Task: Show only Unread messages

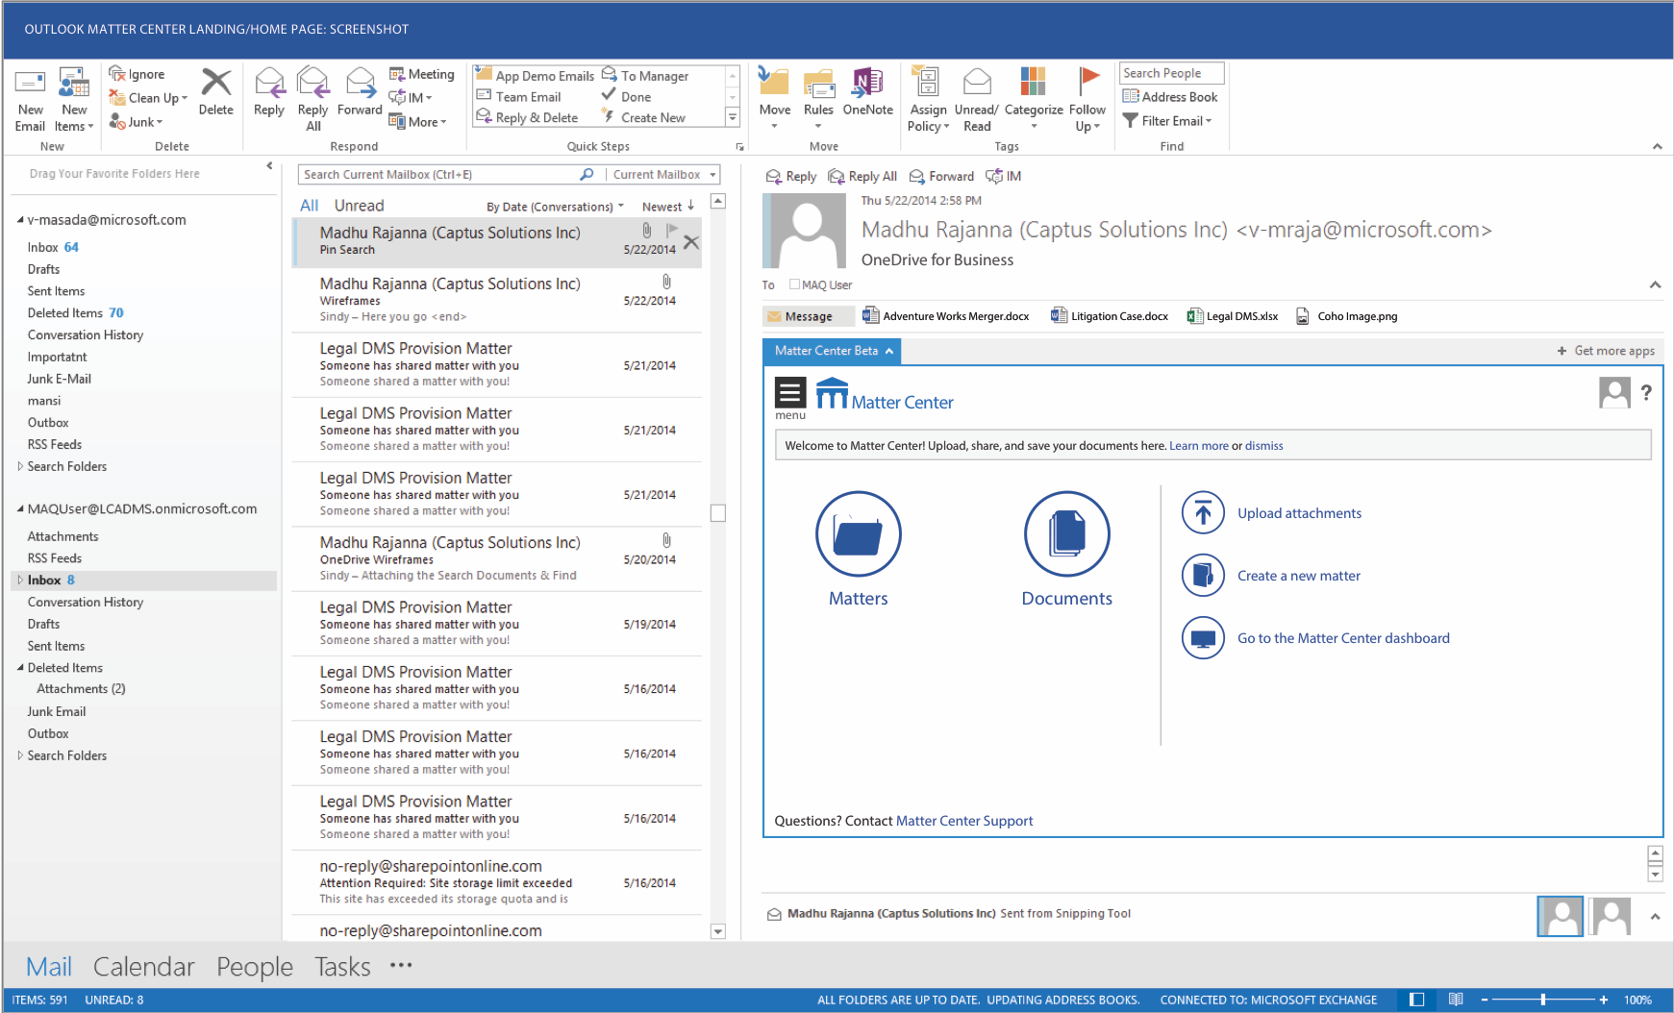Action: pos(359,206)
